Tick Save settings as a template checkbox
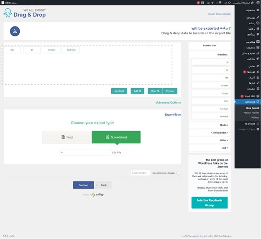261x239 pixels. 178,173
